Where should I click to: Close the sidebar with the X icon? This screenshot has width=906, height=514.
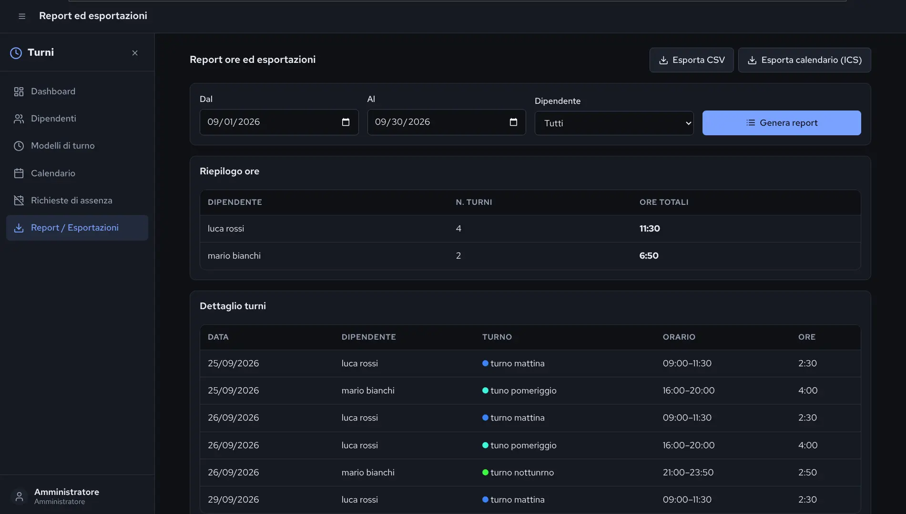(x=135, y=53)
